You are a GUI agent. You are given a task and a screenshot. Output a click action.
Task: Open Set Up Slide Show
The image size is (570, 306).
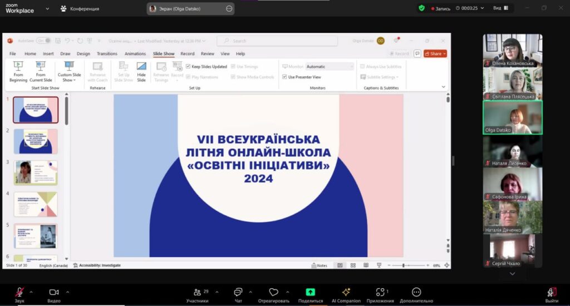(124, 72)
